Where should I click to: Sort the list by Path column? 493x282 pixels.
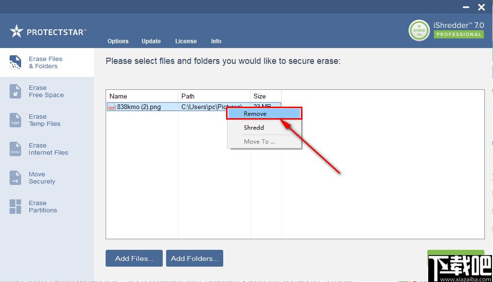click(214, 96)
